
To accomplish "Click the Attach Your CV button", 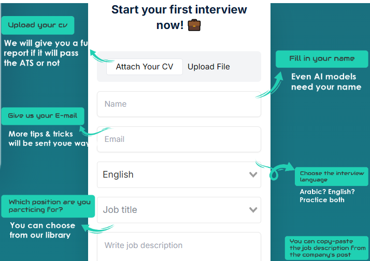I will coord(145,67).
